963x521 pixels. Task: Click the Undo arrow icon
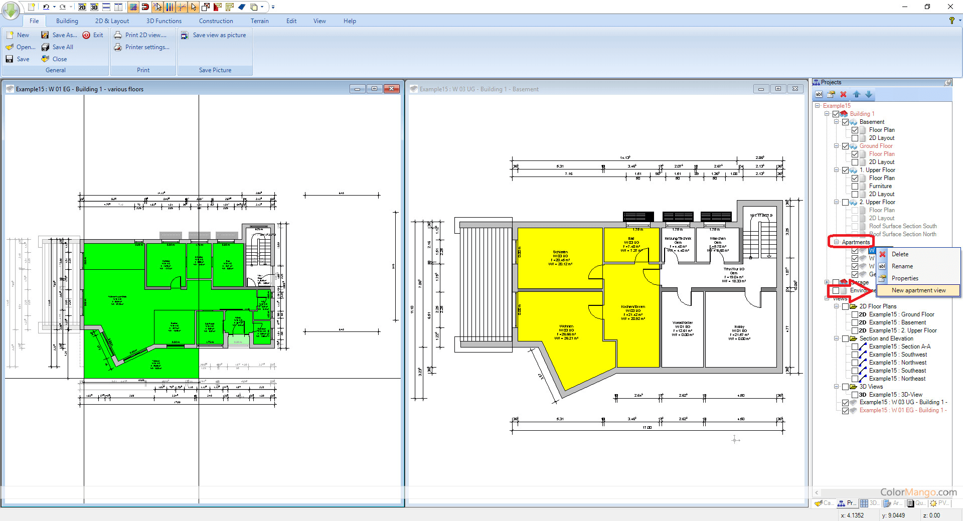click(46, 7)
